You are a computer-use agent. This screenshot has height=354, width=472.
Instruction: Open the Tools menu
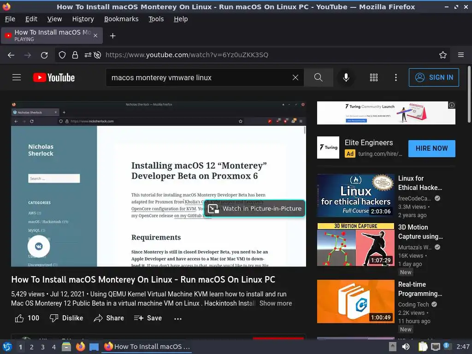[x=156, y=19]
